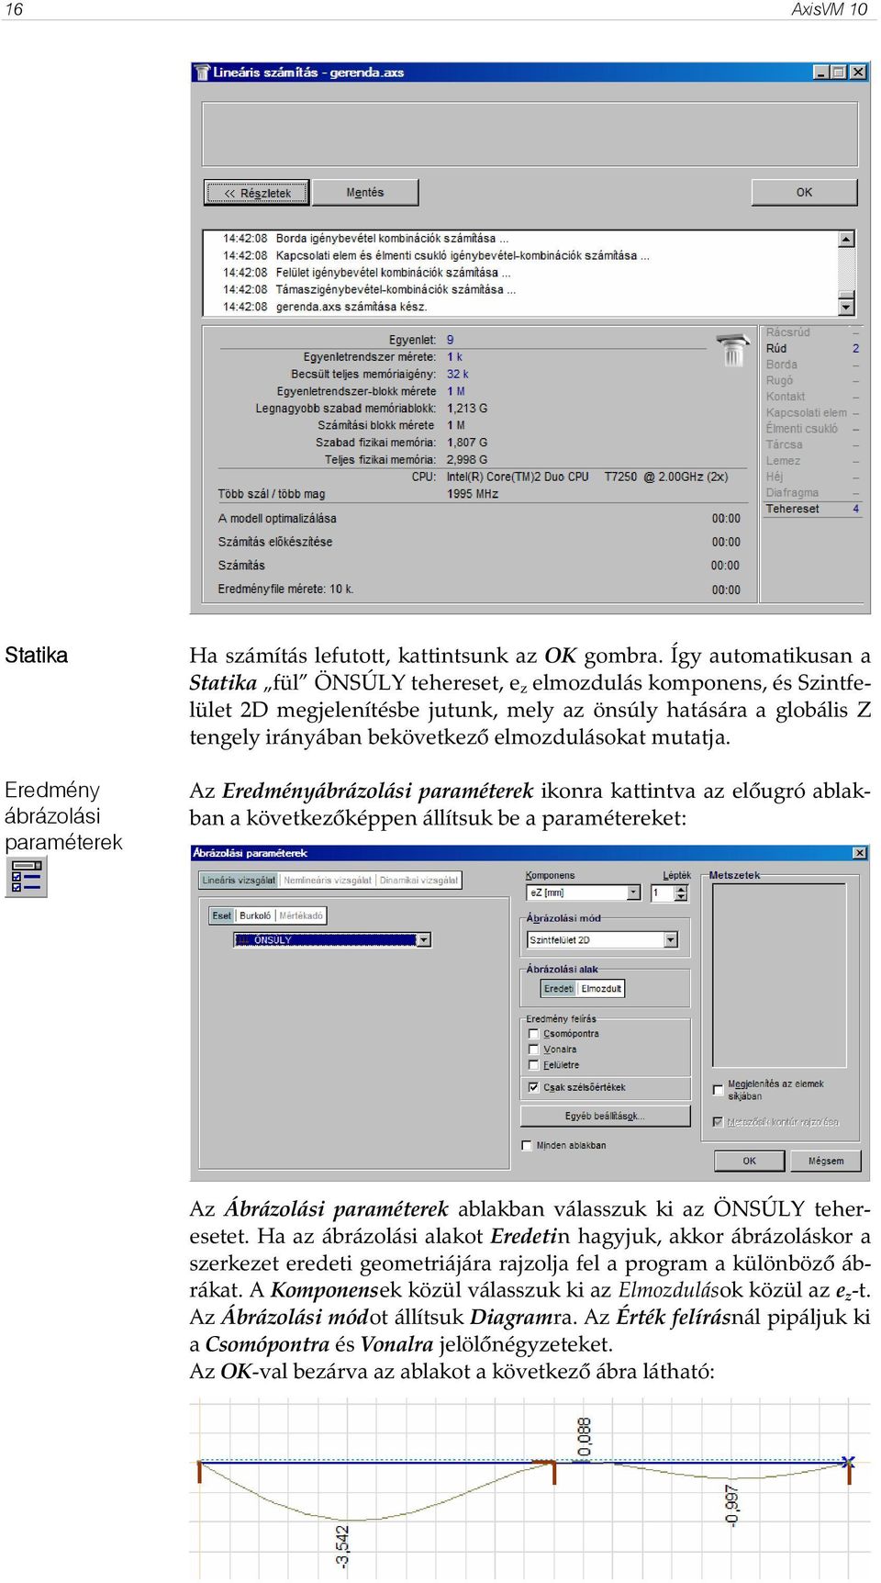Click the -3,542 deflection label on diagram
Image resolution: width=881 pixels, height=1583 pixels.
342,1546
